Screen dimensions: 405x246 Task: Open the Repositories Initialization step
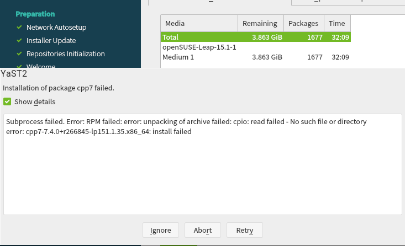click(65, 54)
